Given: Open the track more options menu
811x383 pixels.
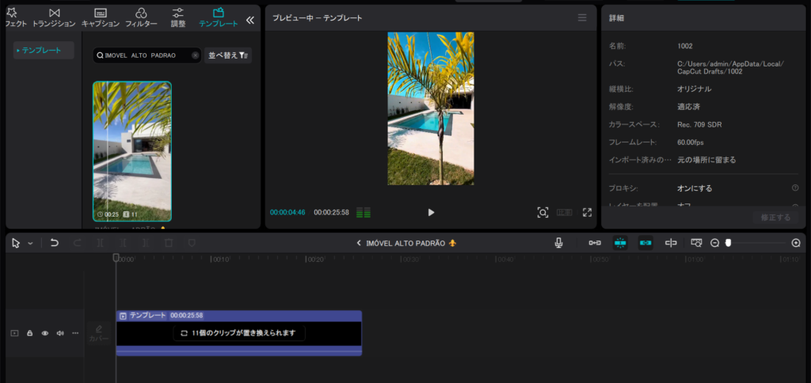Looking at the screenshot, I should pos(75,333).
